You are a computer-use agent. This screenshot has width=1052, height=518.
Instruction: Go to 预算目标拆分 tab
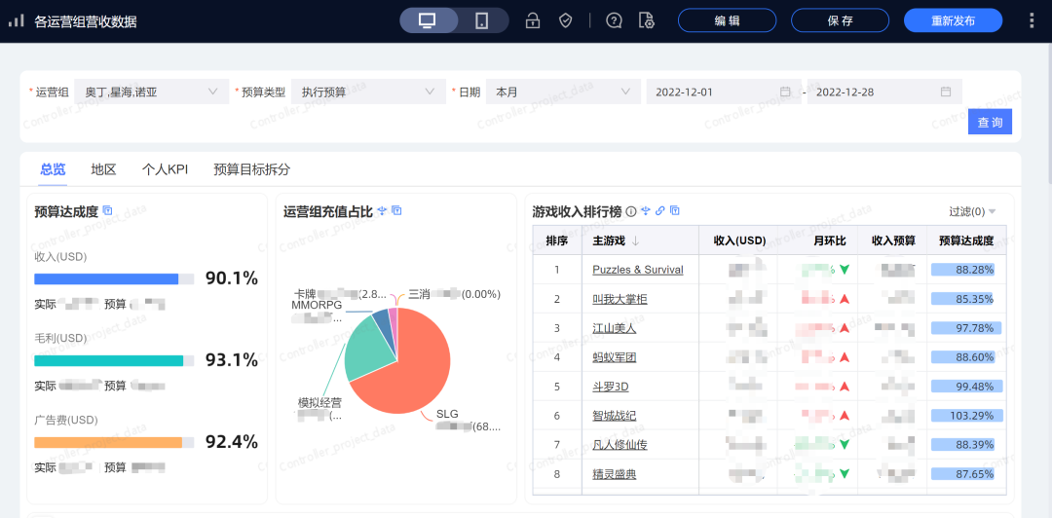click(251, 169)
